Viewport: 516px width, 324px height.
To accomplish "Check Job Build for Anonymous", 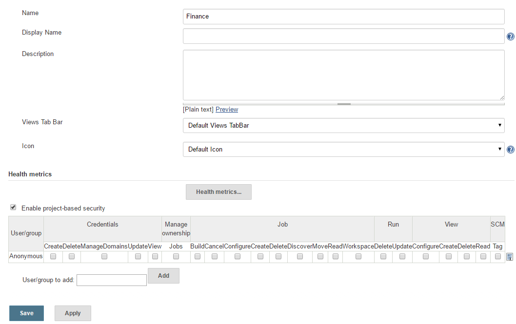I will [198, 256].
